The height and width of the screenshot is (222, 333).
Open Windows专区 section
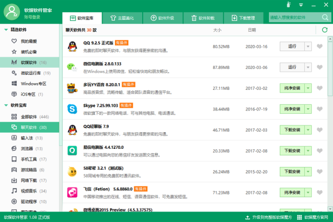coord(29,83)
